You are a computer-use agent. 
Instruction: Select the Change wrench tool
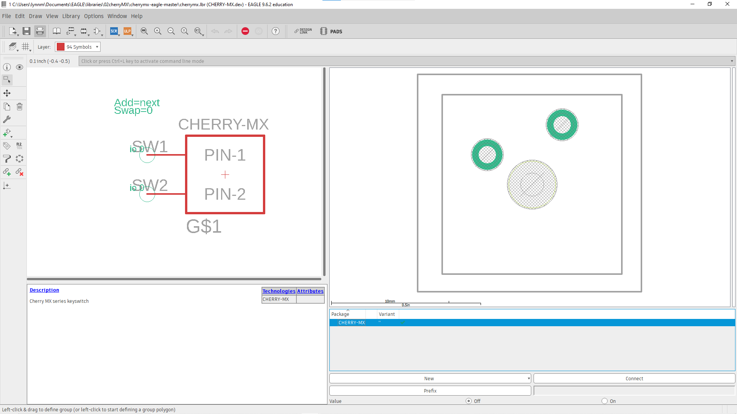[7, 120]
